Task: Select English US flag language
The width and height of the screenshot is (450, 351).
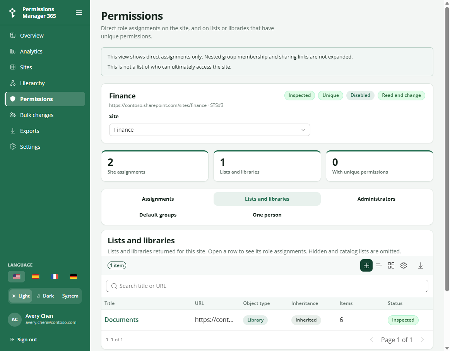Action: (17, 277)
